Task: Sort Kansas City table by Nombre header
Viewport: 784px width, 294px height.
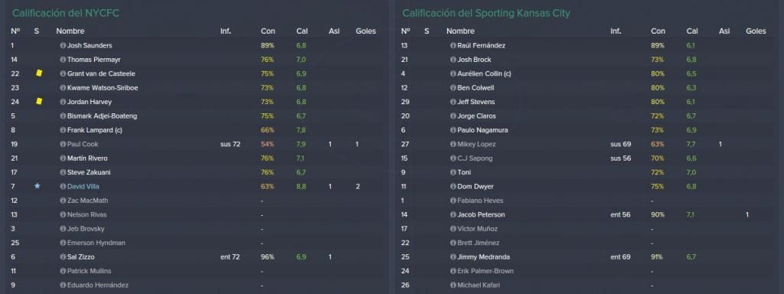Action: (460, 31)
